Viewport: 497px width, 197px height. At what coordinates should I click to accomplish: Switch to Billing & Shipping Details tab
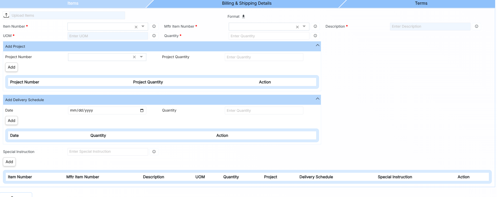click(247, 3)
